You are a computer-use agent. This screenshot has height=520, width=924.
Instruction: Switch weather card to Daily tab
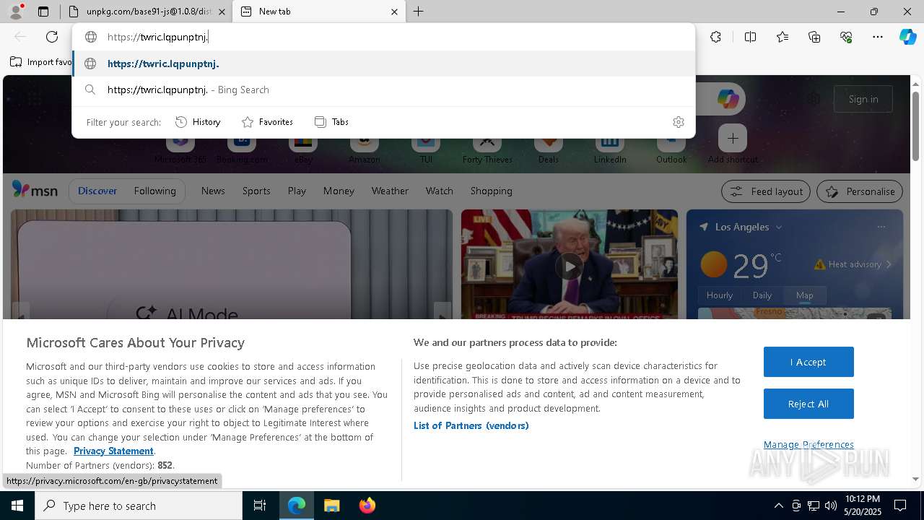pos(762,295)
